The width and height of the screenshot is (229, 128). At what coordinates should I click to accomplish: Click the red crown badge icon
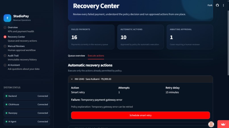point(223,124)
